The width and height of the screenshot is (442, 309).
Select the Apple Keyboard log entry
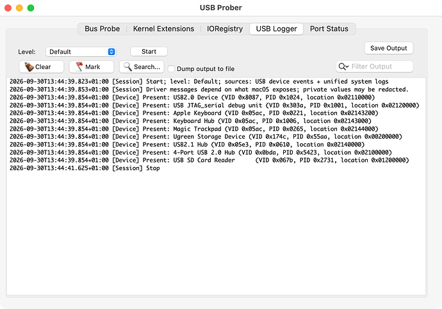[194, 113]
